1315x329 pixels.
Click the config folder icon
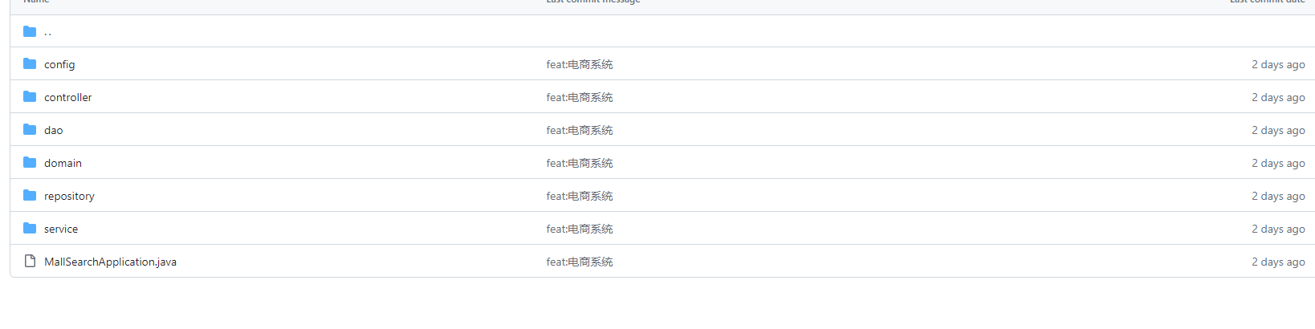[x=30, y=63]
